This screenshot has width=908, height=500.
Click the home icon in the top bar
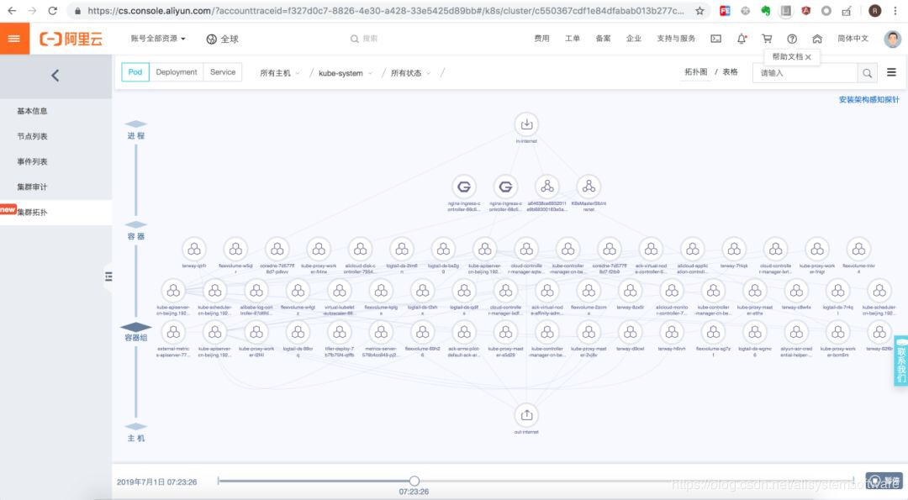pos(816,38)
